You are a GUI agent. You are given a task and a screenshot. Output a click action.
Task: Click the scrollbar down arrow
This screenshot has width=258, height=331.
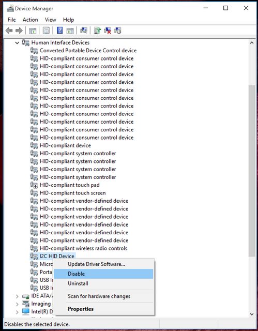point(252,314)
